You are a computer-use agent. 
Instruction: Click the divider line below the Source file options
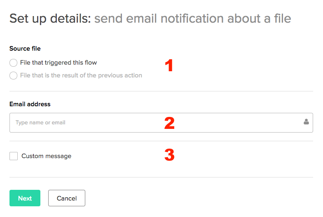pyautogui.click(x=161, y=91)
